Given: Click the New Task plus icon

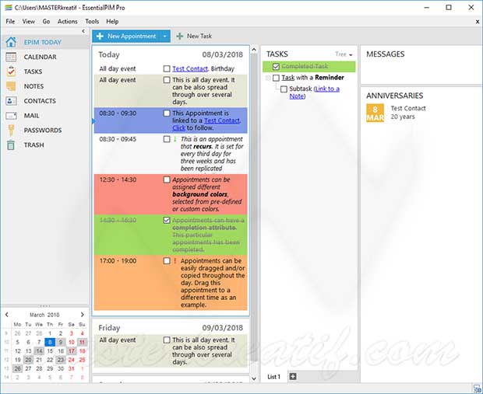Looking at the screenshot, I should (x=180, y=36).
